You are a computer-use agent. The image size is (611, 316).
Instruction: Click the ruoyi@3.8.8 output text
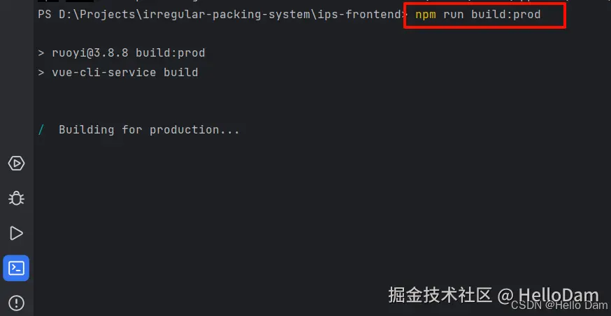90,52
